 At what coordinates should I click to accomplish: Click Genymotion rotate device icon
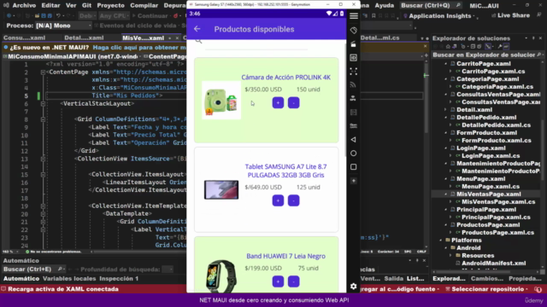point(353,31)
